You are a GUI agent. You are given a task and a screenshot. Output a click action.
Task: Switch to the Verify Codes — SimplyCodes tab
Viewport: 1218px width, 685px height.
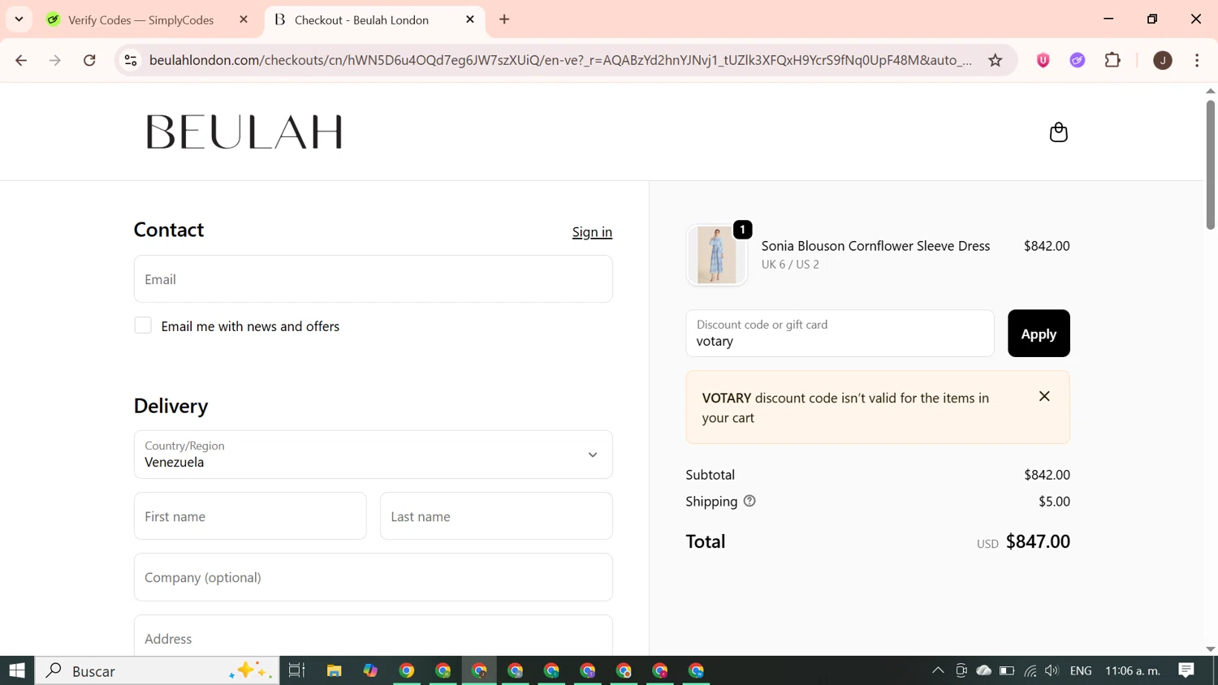140,19
